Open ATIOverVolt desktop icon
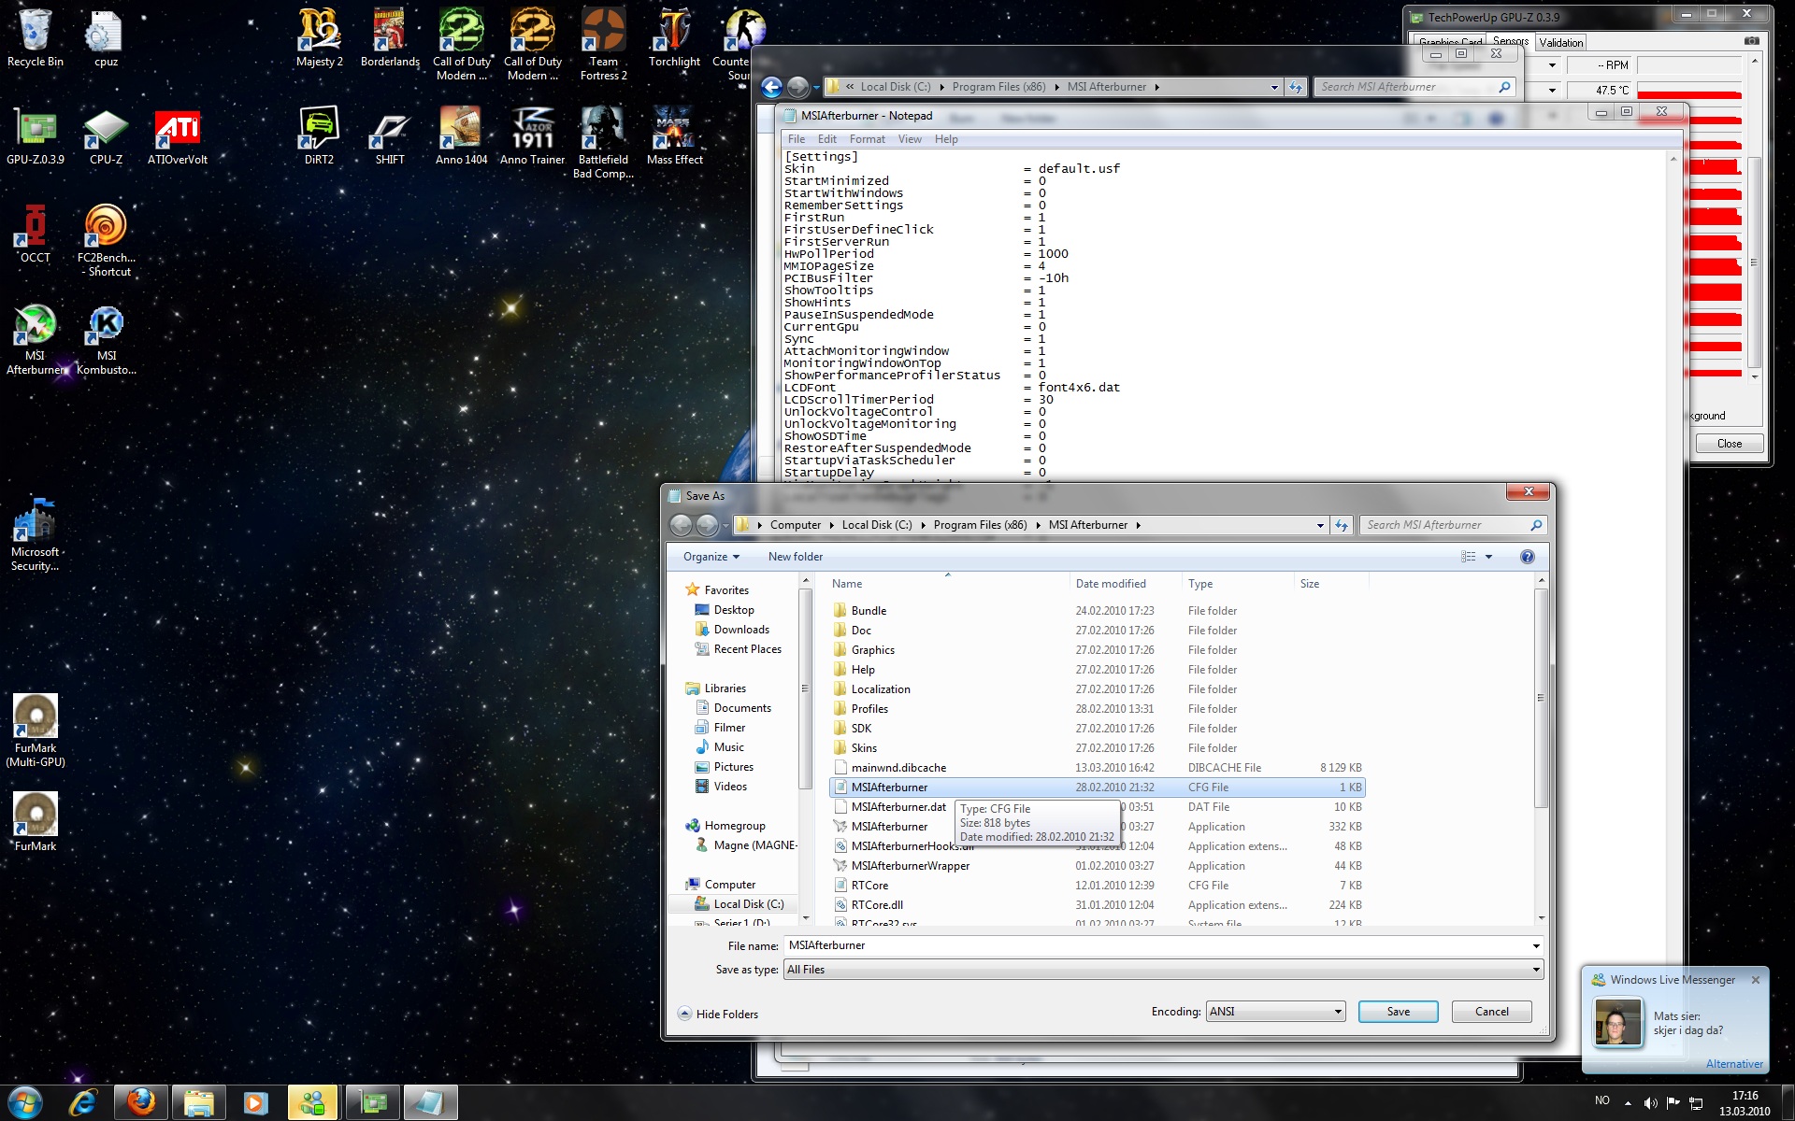 (178, 136)
